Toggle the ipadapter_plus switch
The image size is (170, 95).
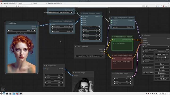click(x=91, y=27)
